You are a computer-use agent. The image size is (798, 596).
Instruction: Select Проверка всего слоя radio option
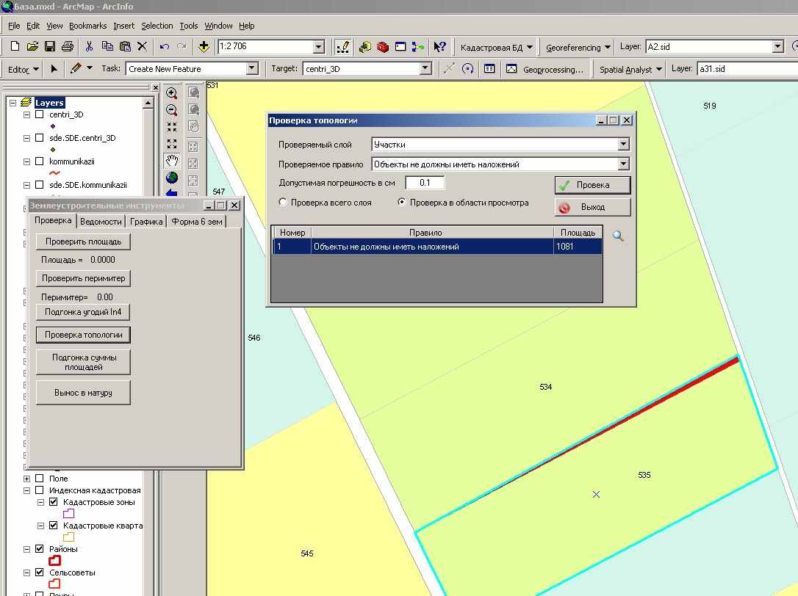coord(283,202)
